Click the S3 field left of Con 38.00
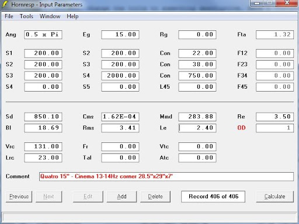299x224 pixels. coord(120,64)
